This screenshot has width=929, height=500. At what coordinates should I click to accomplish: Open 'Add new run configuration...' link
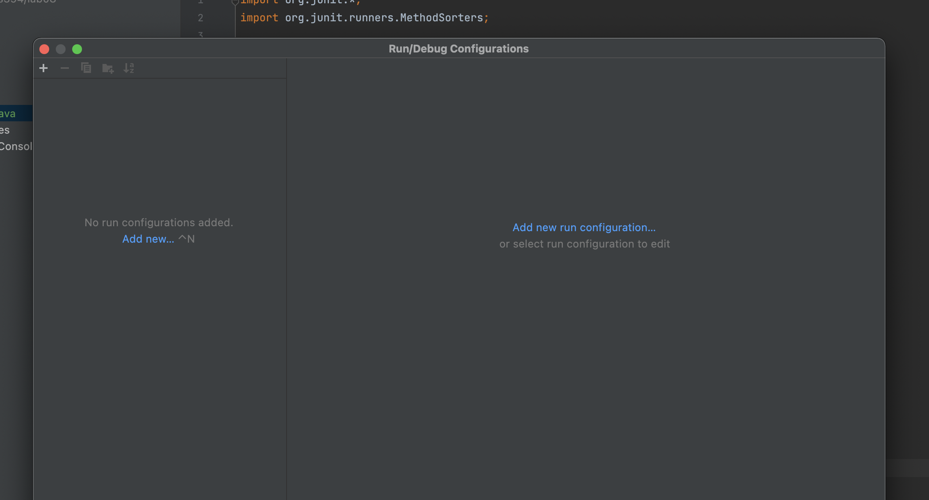(x=584, y=227)
